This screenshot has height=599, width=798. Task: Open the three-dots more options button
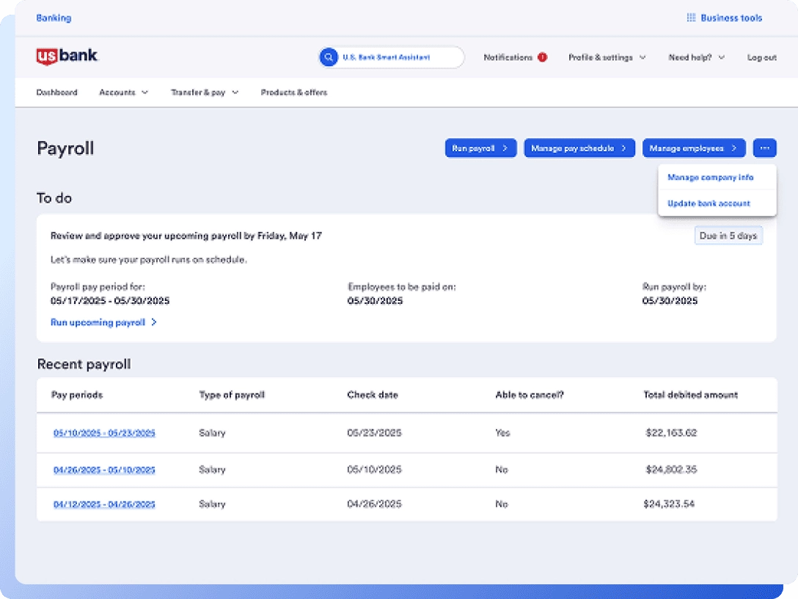764,148
